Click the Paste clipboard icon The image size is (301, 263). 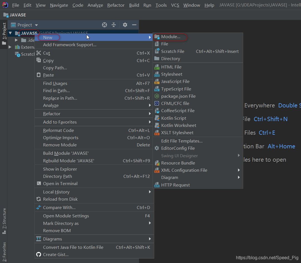click(39, 75)
